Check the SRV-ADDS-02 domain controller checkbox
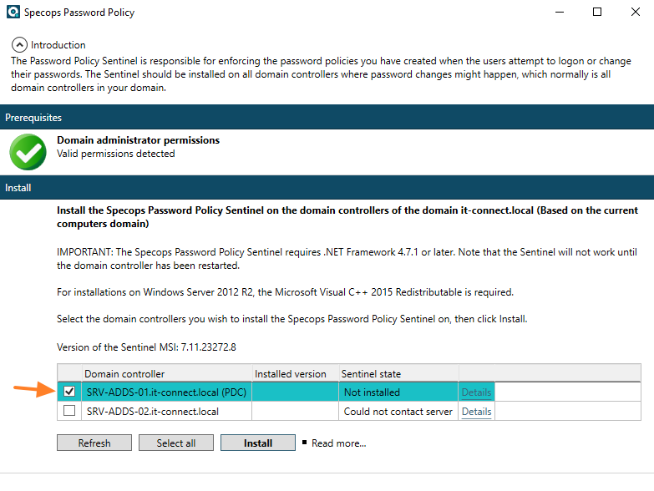 pyautogui.click(x=69, y=411)
